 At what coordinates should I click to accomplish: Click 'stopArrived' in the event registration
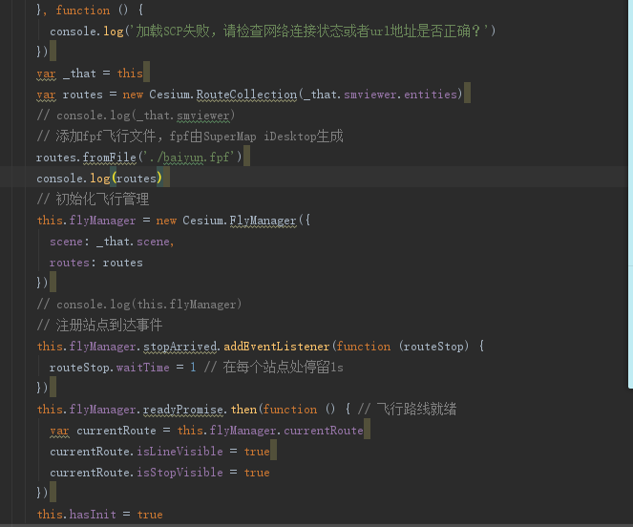(180, 347)
